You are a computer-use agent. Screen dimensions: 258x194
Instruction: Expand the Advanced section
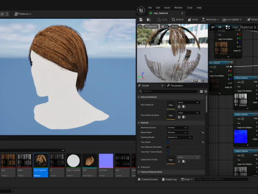pos(139,167)
